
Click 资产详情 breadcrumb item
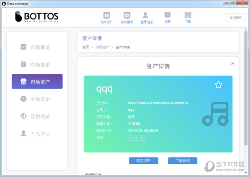(x=123, y=47)
